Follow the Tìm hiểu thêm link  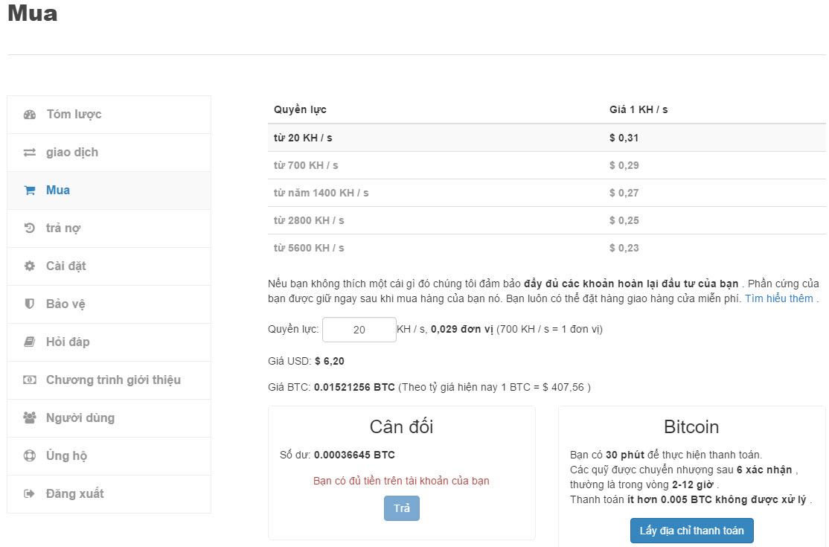click(x=779, y=298)
